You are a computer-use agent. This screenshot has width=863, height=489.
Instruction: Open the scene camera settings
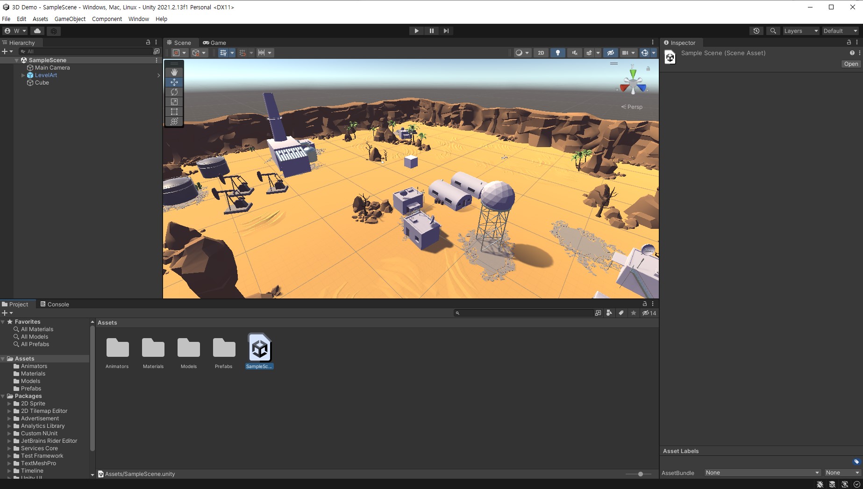pyautogui.click(x=628, y=53)
